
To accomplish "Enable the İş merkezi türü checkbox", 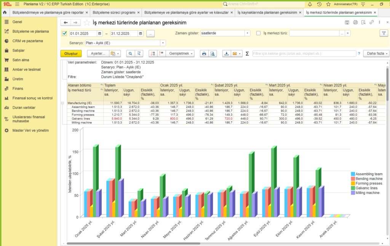I will (259, 33).
